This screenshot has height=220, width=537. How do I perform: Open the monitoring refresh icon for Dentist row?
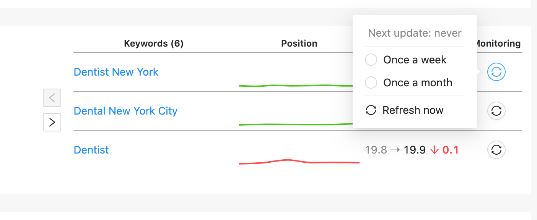pos(496,150)
